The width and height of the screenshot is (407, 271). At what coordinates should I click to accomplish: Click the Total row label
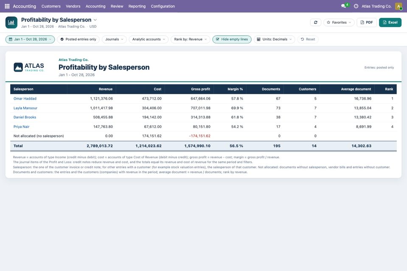18,146
